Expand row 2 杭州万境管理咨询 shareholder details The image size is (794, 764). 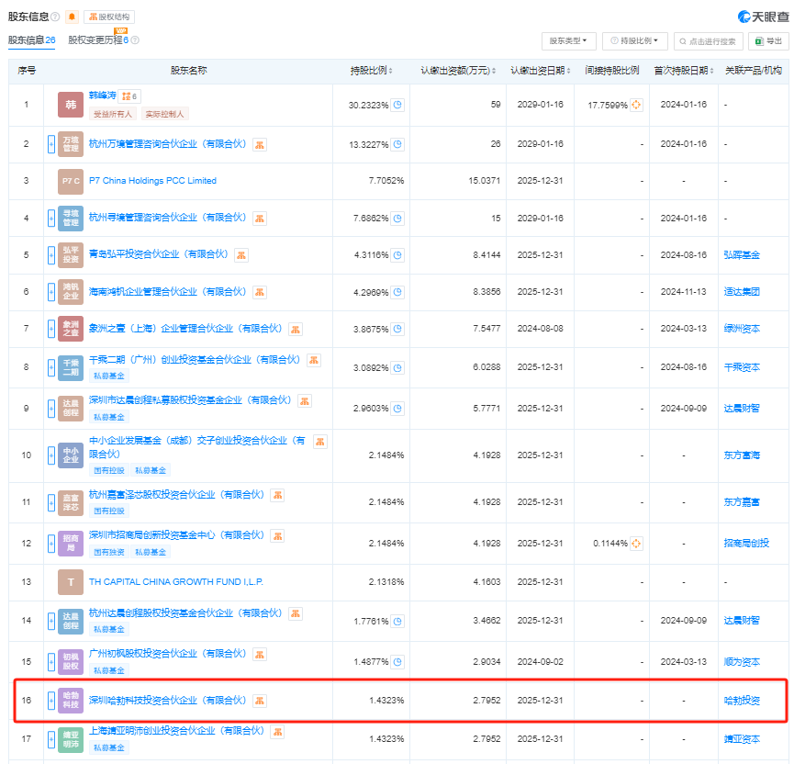(51, 143)
